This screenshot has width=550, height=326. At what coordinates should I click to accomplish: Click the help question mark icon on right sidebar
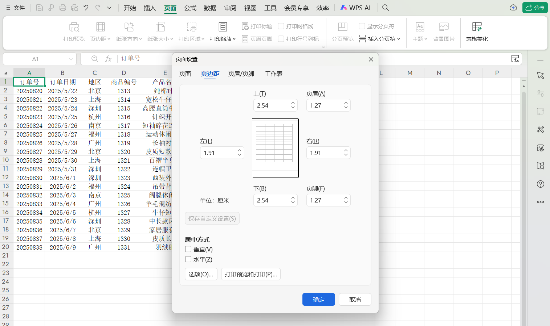coord(541,184)
